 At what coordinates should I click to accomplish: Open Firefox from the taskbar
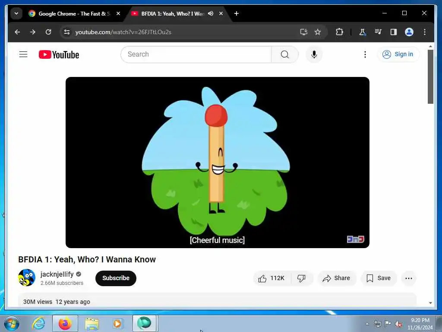point(65,323)
